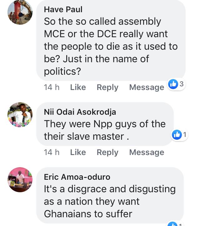Reply to Nii Odai Asokrodja's comment
This screenshot has height=226, width=200.
(x=107, y=152)
